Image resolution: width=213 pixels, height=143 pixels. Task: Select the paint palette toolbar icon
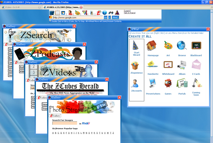[78, 13]
